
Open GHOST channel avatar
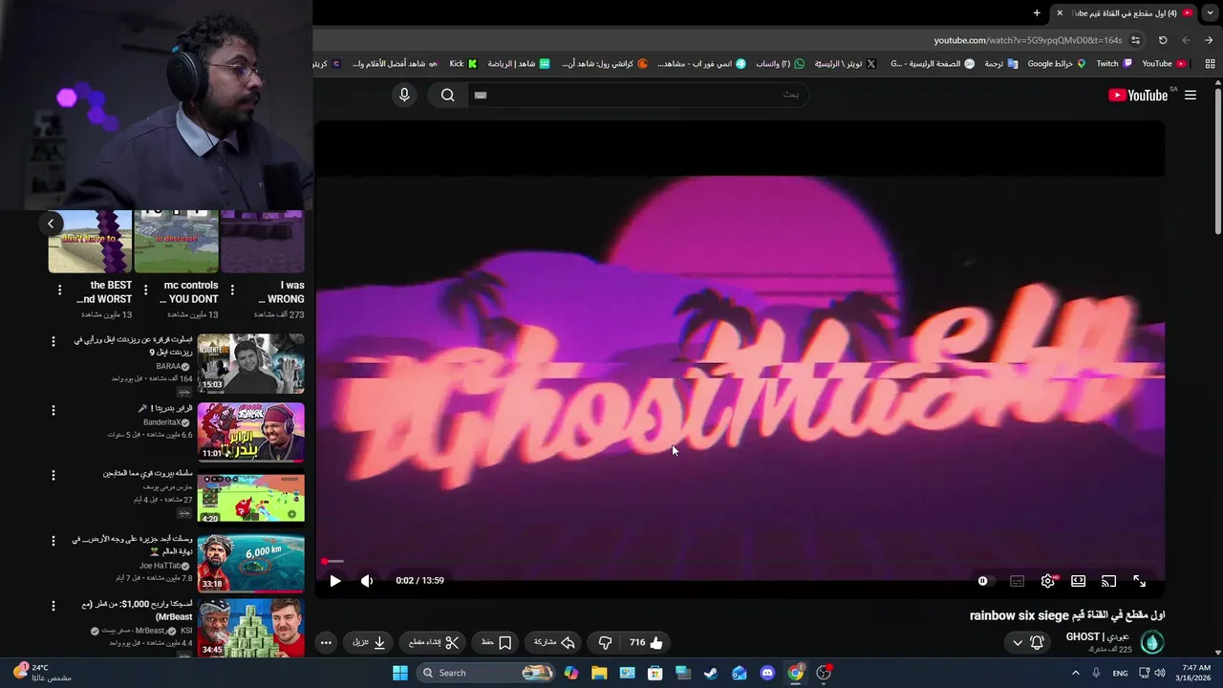1151,643
